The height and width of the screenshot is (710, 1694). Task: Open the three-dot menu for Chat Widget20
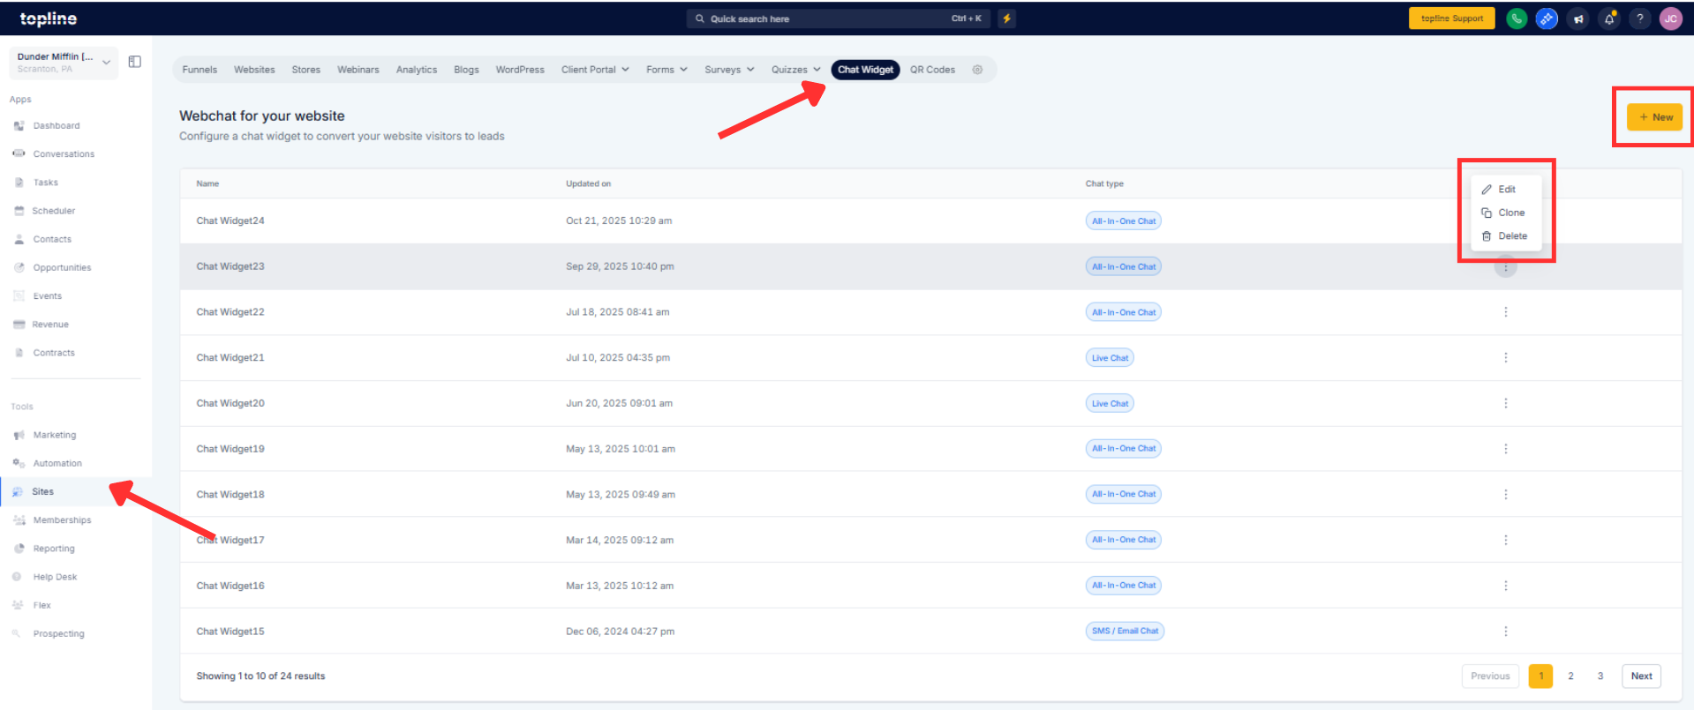click(1506, 403)
